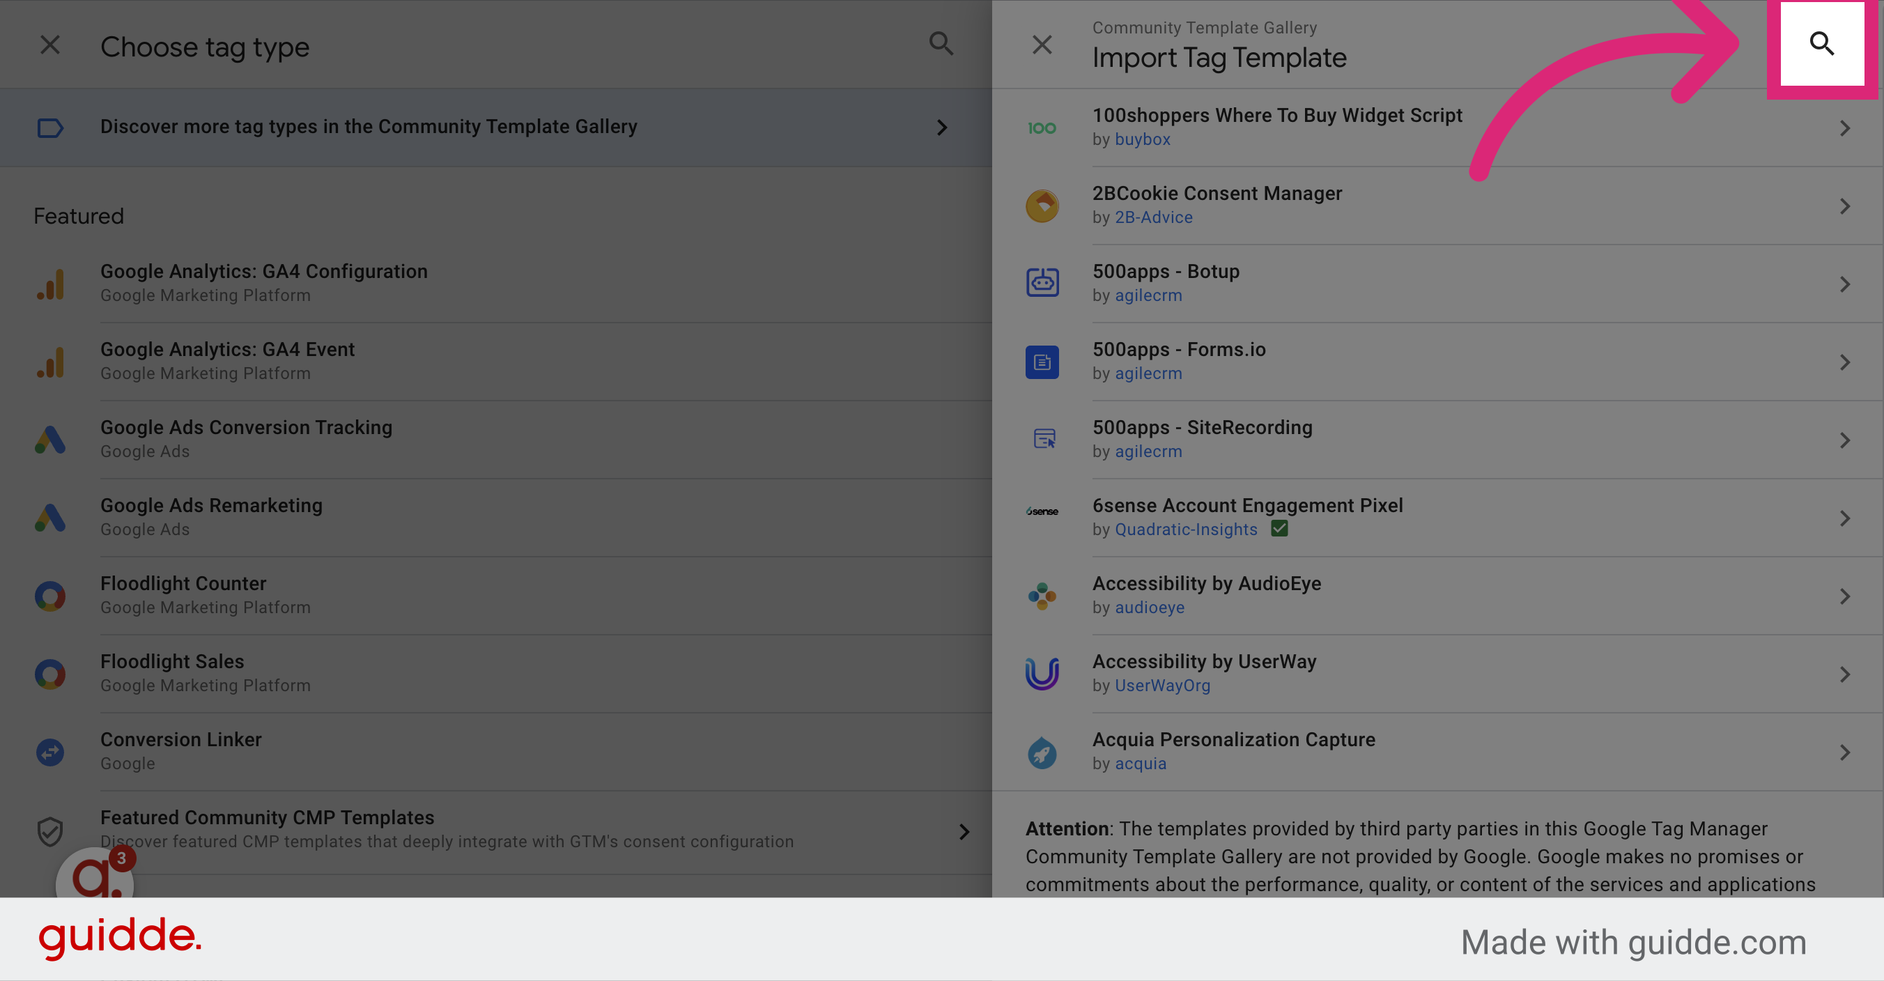Open agilecrm link under 500apps - Forms.io

(1148, 374)
